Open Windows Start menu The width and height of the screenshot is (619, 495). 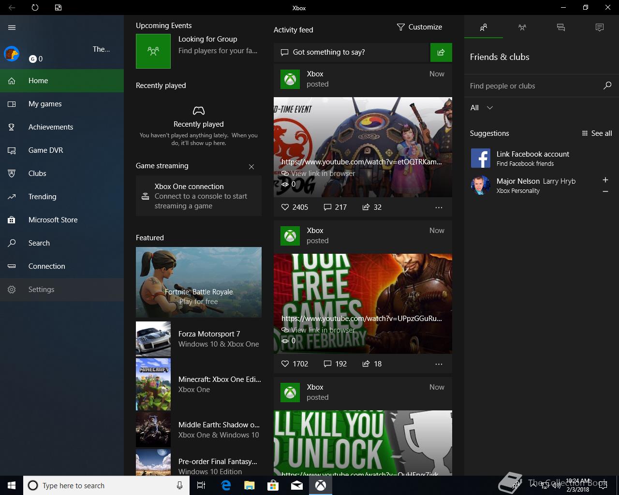point(12,485)
